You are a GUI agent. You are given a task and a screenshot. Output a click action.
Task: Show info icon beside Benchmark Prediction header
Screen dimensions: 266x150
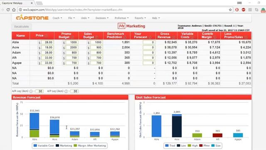[x=124, y=37]
